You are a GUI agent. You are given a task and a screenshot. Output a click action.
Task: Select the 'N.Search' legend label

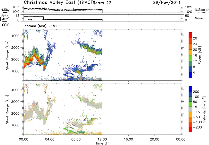click(x=202, y=10)
